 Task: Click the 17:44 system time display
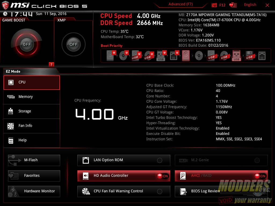pos(21,14)
